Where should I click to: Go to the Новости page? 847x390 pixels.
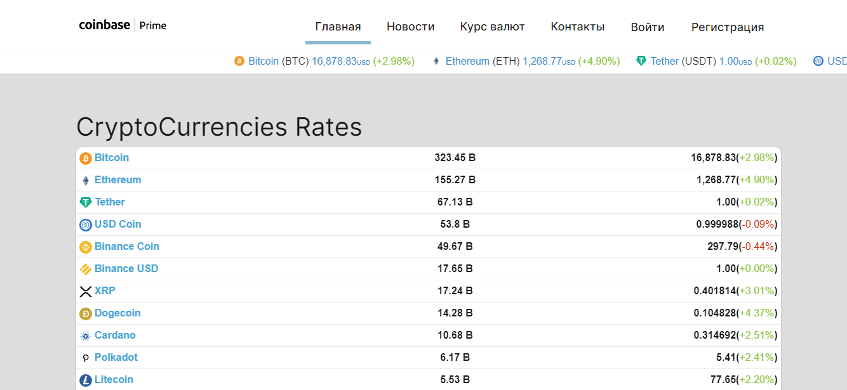click(411, 27)
